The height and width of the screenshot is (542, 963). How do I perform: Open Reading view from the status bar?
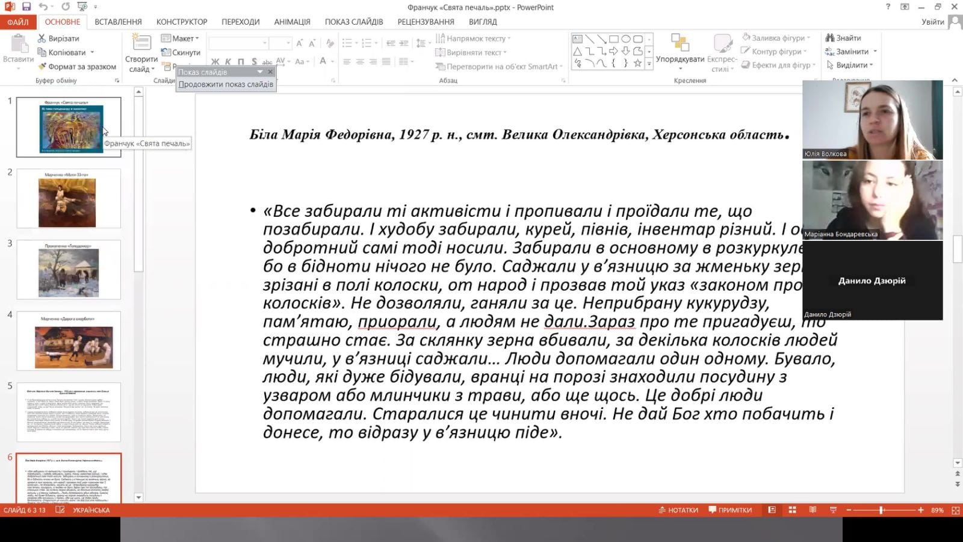pyautogui.click(x=813, y=510)
